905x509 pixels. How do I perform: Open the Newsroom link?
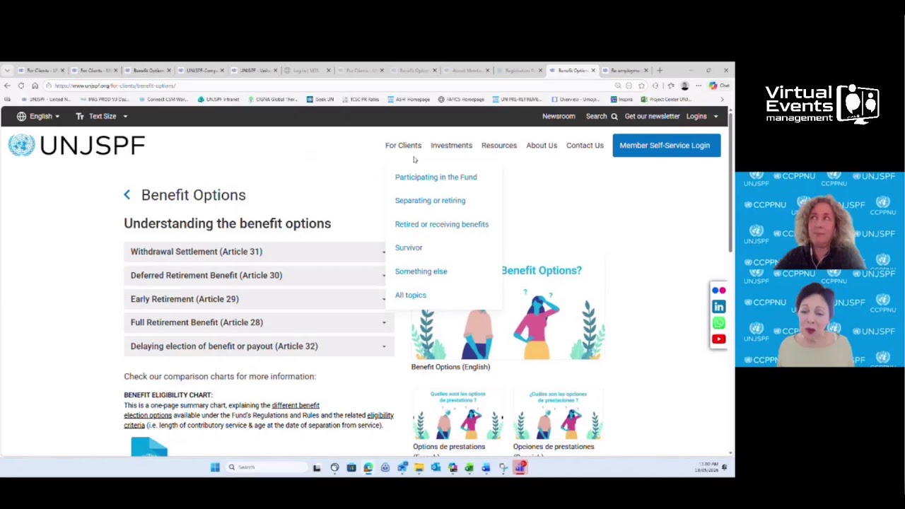(559, 116)
